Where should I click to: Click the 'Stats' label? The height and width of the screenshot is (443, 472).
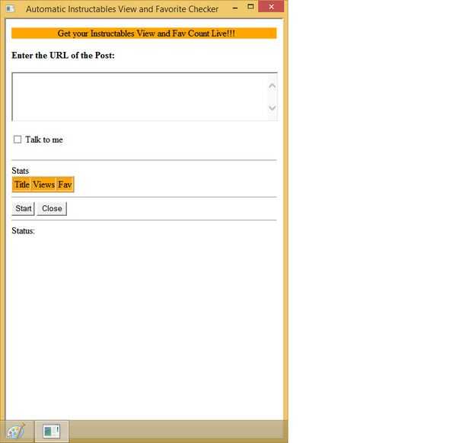pyautogui.click(x=20, y=171)
